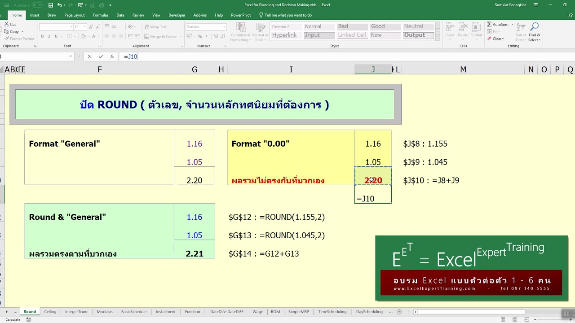
Task: Click the Undo arrow icon
Action: (x=60, y=5)
